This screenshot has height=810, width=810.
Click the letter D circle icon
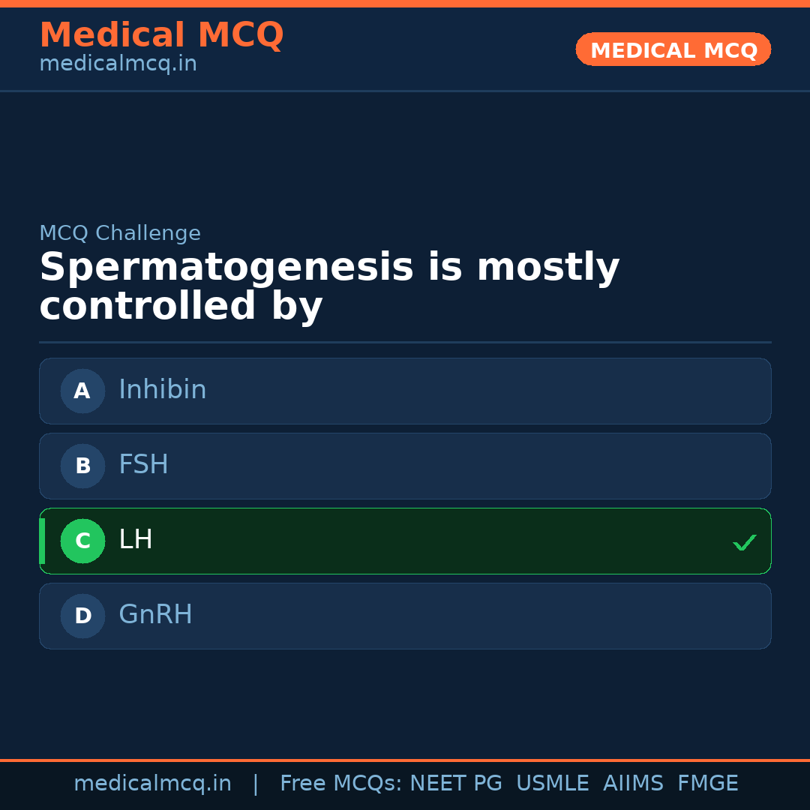coord(82,616)
